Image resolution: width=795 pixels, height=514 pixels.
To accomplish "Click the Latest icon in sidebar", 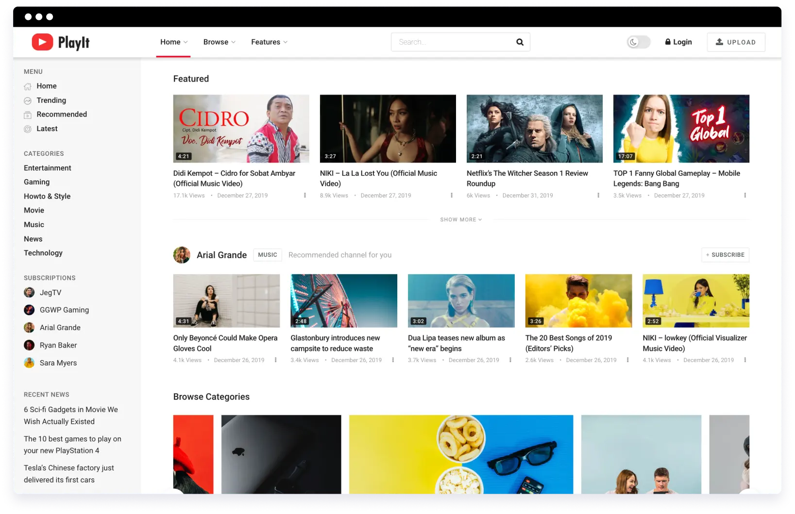I will tap(28, 129).
